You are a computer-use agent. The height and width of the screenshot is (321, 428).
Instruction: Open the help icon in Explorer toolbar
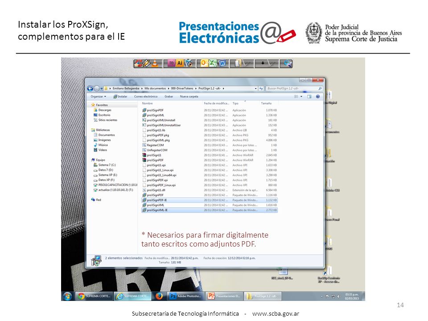318,96
